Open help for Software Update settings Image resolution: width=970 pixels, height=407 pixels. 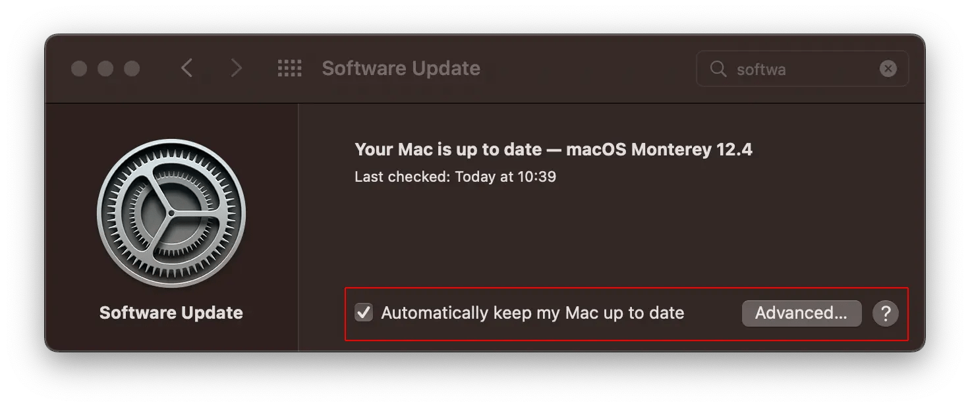click(x=886, y=313)
